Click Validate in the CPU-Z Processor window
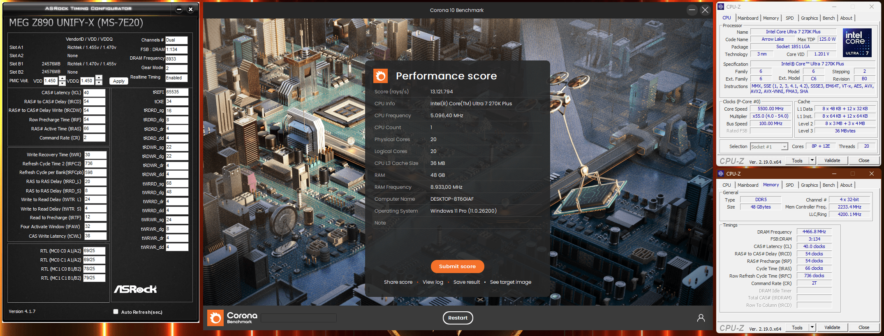 click(x=832, y=160)
